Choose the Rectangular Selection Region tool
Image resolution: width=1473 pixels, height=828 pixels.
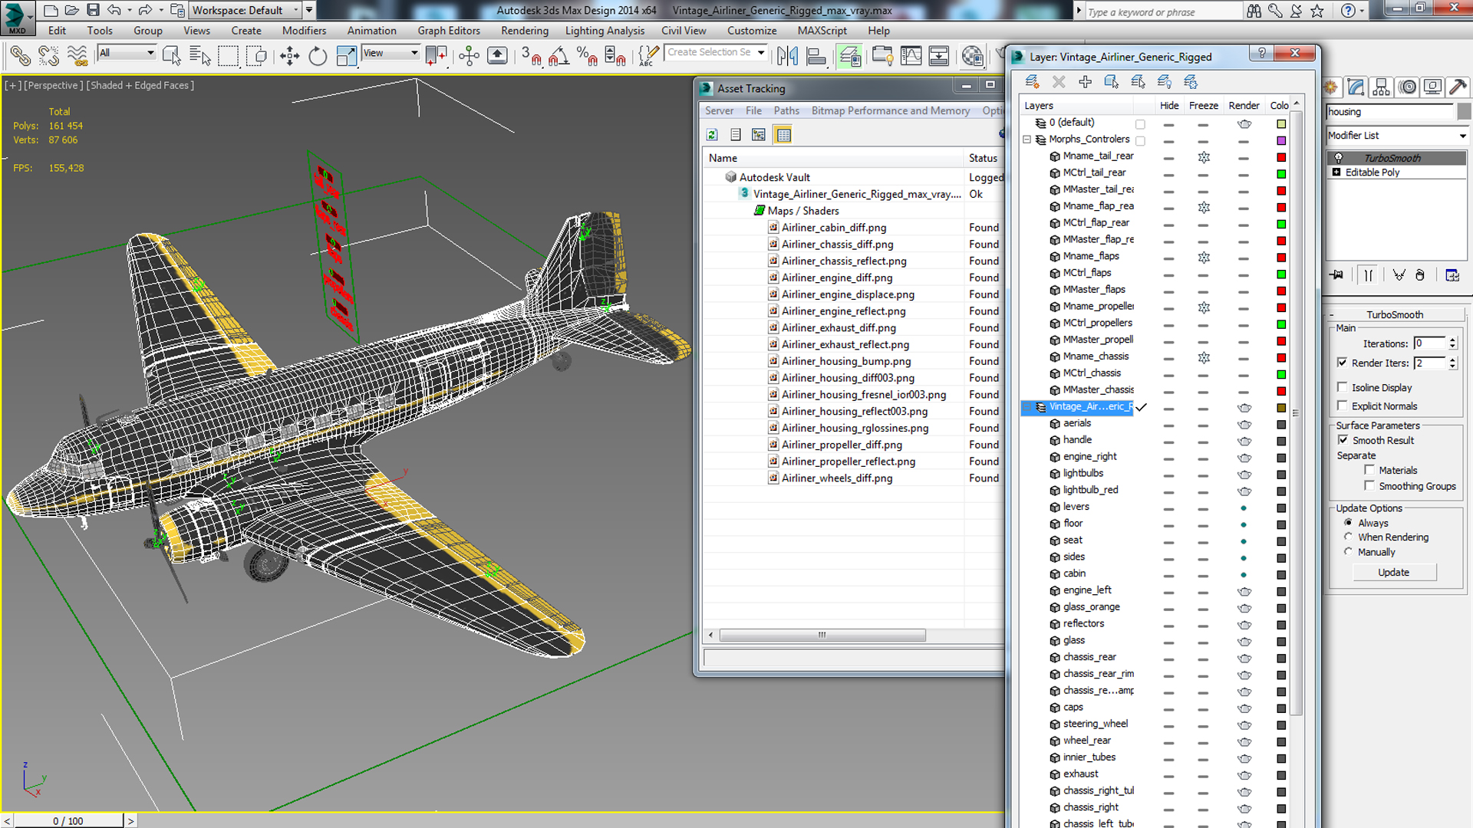(228, 56)
